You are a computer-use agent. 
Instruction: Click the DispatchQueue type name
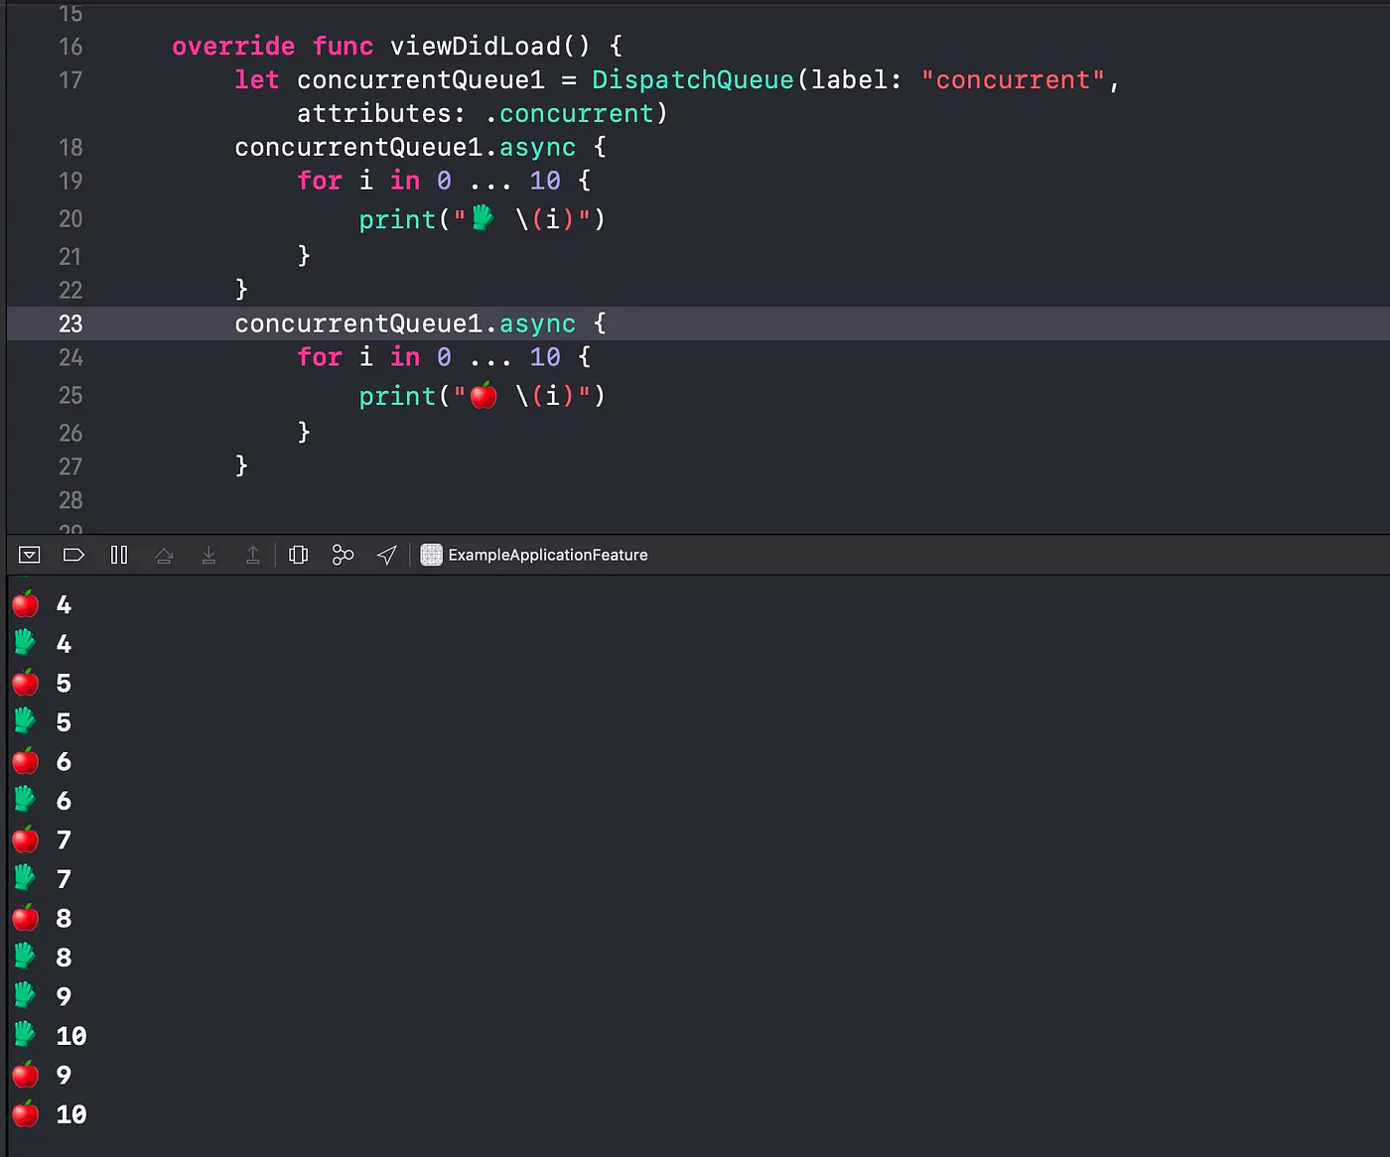click(x=693, y=80)
